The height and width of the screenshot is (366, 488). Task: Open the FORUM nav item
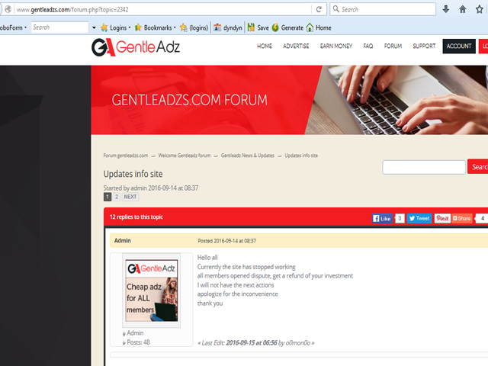pyautogui.click(x=393, y=46)
